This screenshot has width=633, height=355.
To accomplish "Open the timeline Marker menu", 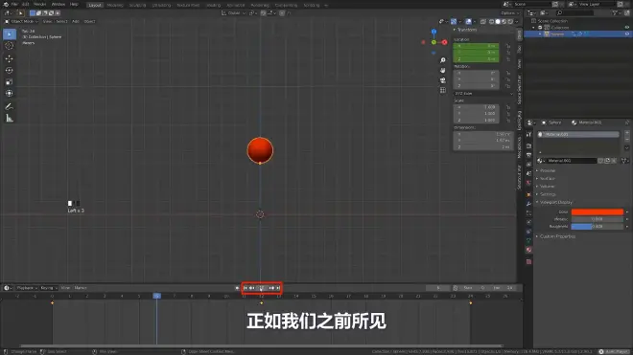I will click(81, 288).
